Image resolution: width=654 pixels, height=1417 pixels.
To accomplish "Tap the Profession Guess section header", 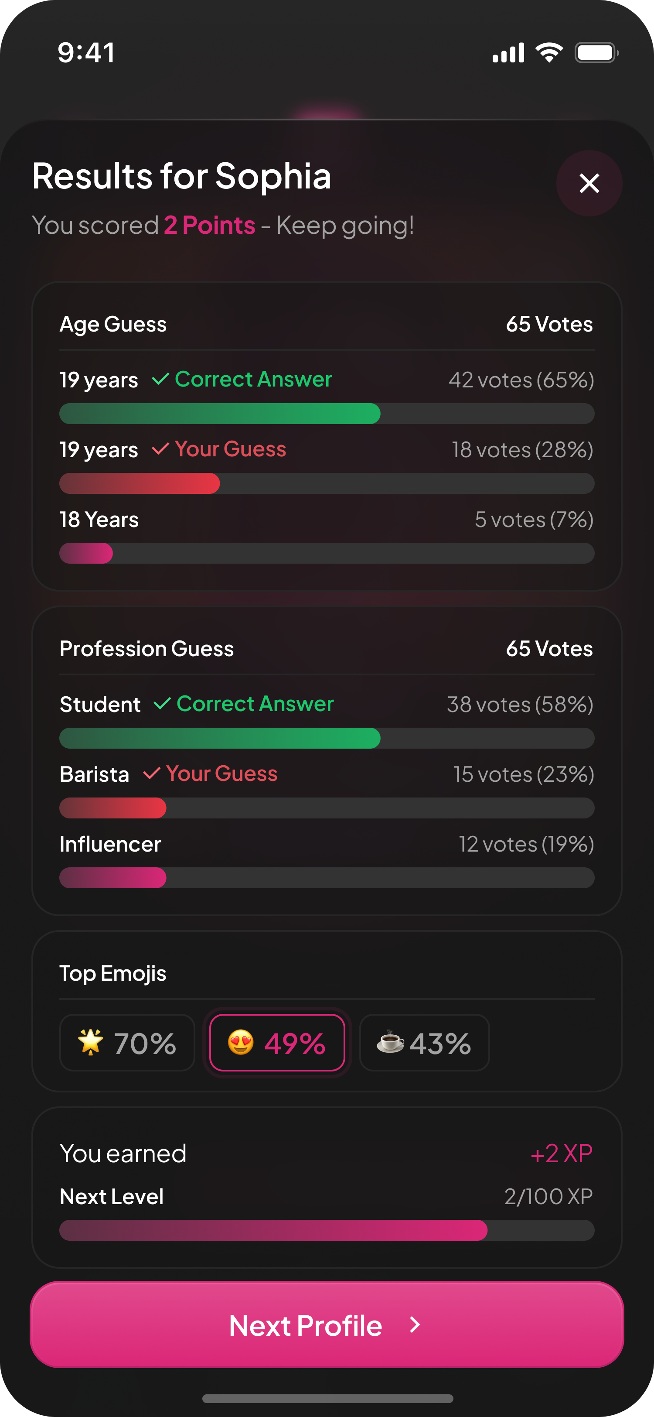I will pyautogui.click(x=147, y=649).
